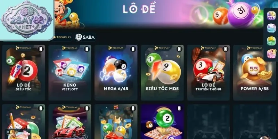Open the Mini Game sidebar icon
This screenshot has height=139, width=278.
click(271, 28)
